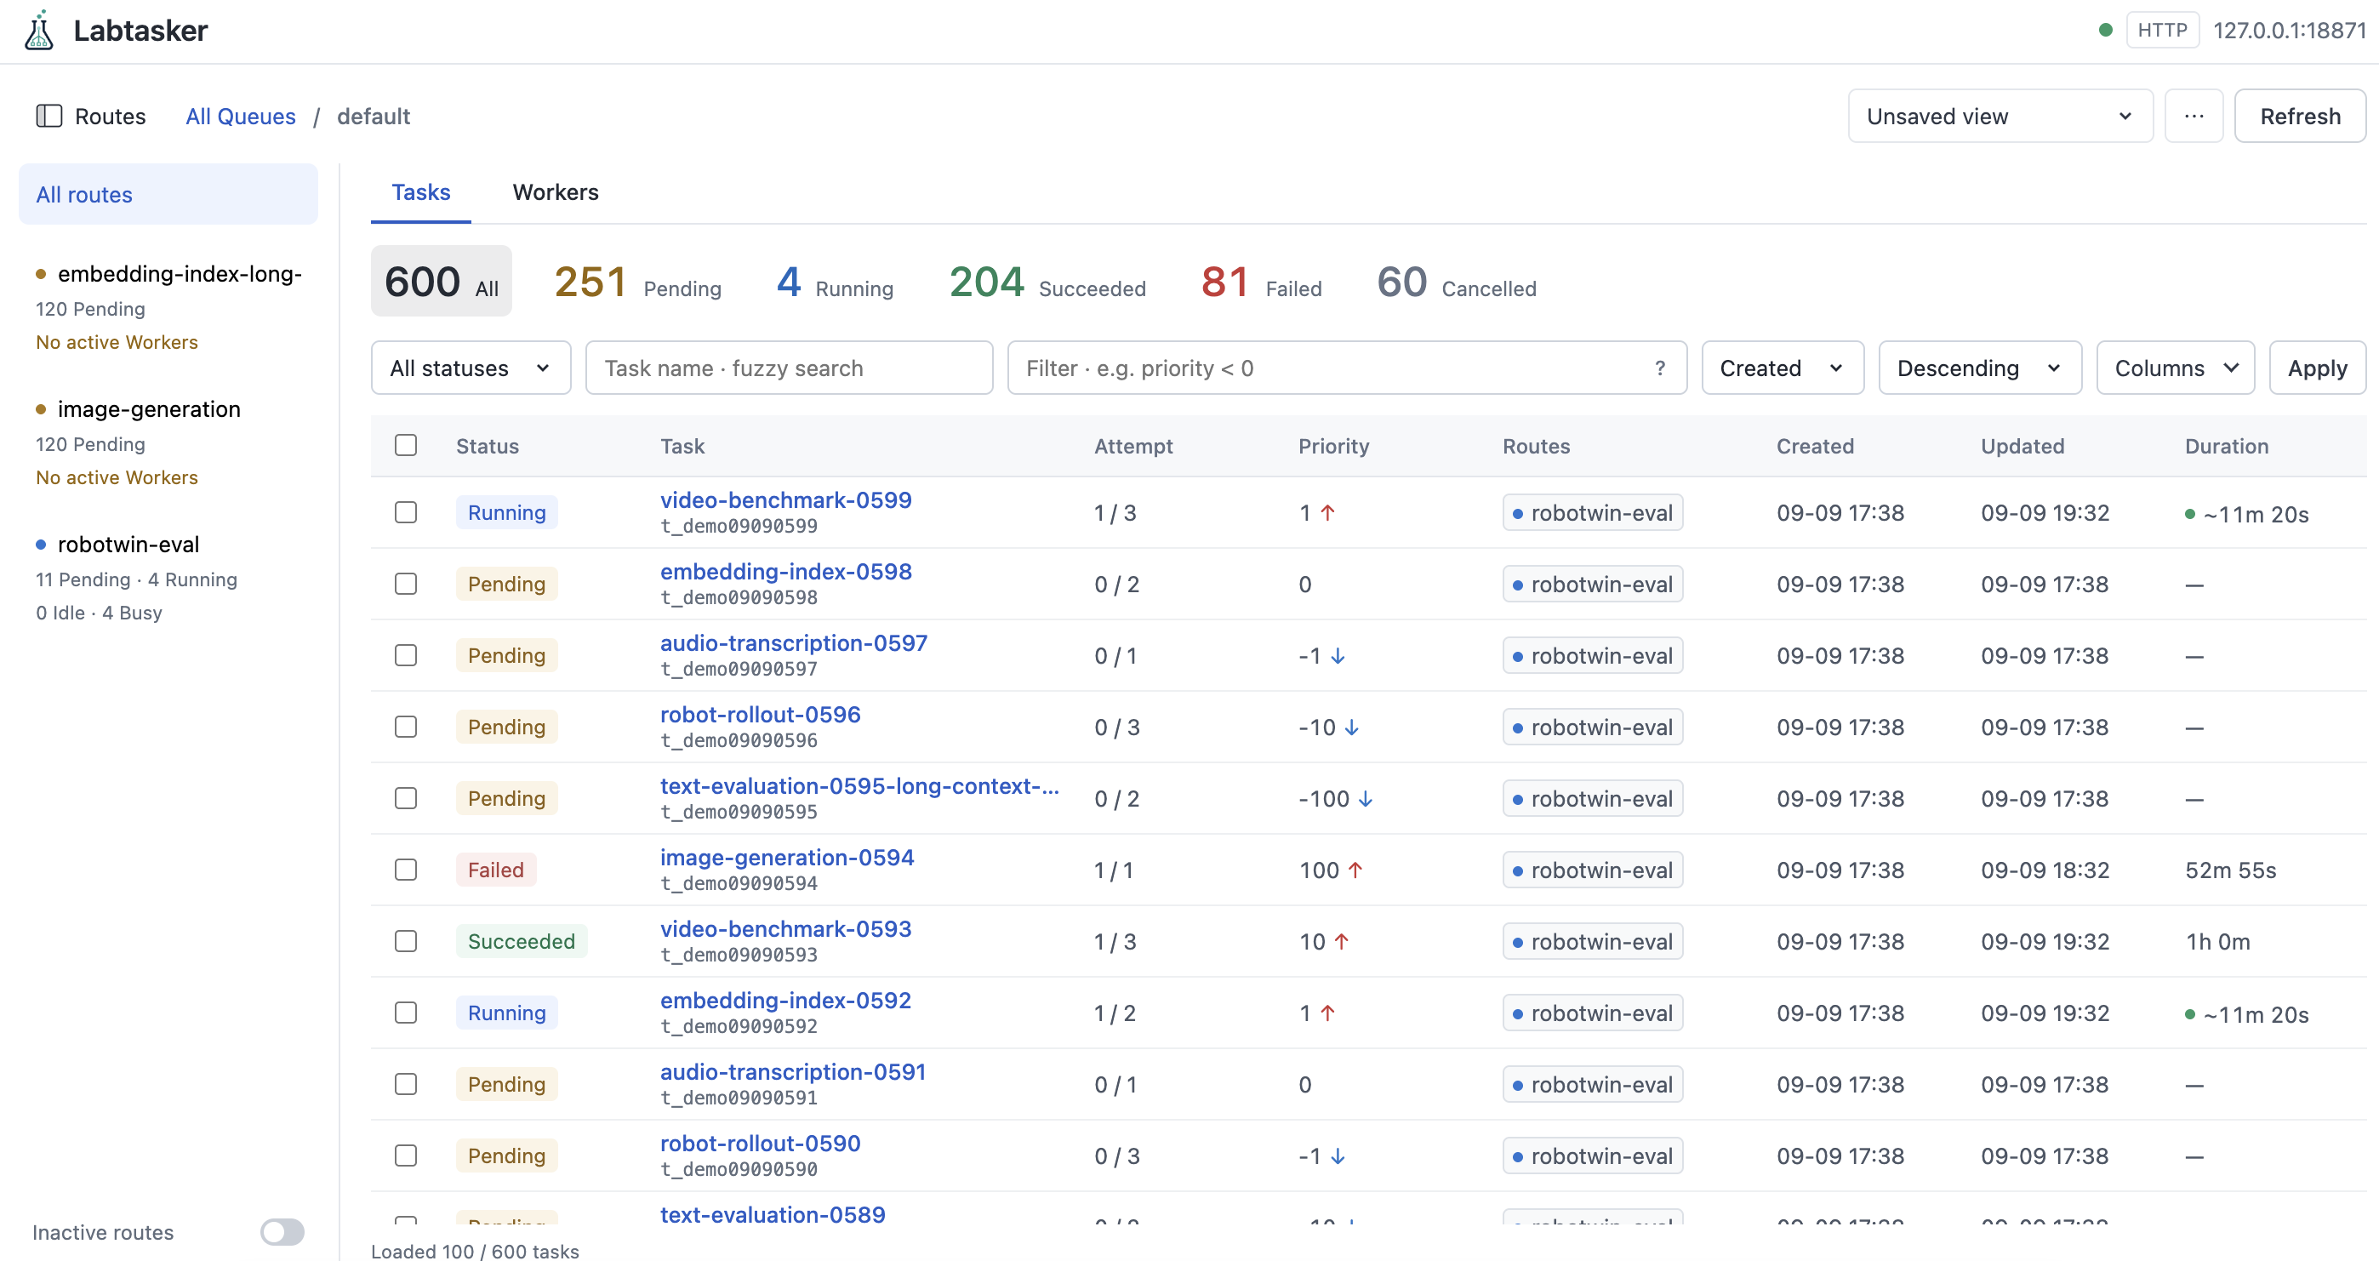Filter by the 60 Cancelled counter

[x=1457, y=282]
